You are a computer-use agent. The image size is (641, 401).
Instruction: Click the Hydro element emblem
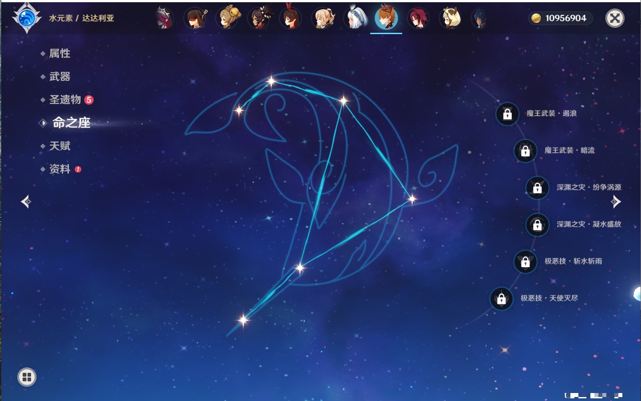coord(27,19)
